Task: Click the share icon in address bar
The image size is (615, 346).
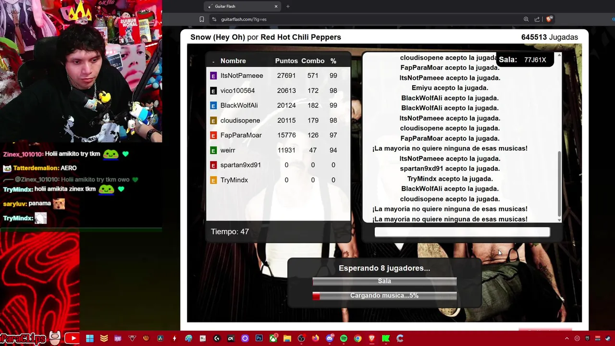Action: (x=537, y=19)
